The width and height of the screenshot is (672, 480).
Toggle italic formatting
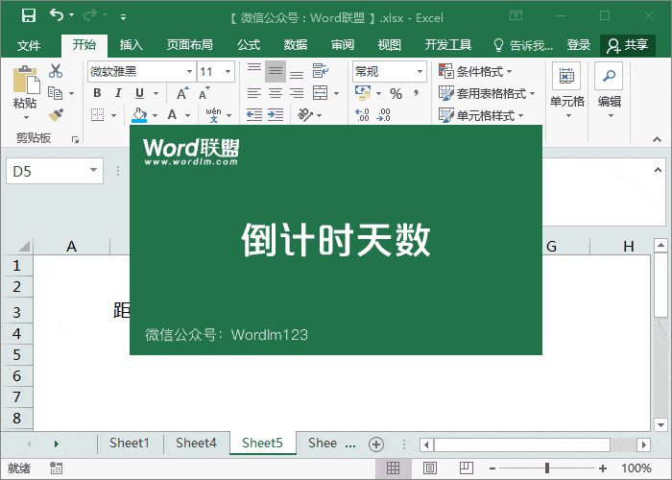pos(118,93)
